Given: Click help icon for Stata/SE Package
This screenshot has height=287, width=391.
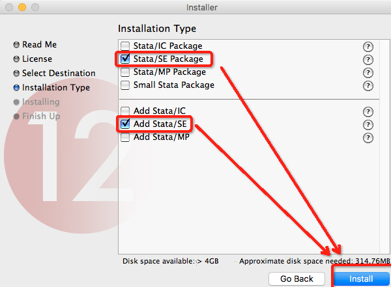Looking at the screenshot, I should pyautogui.click(x=368, y=59).
